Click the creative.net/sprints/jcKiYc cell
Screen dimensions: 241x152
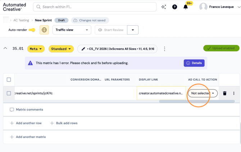coord(33,93)
